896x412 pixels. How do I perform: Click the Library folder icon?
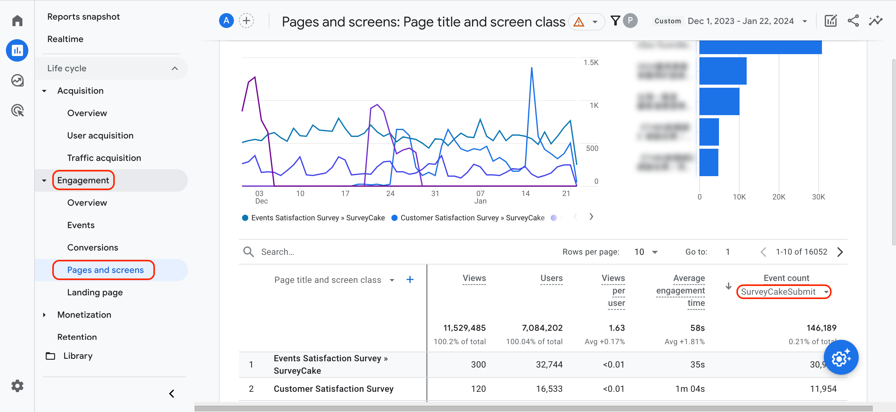click(x=50, y=356)
